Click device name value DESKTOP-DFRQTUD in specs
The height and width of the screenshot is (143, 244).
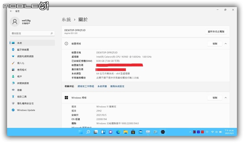coord(107,52)
